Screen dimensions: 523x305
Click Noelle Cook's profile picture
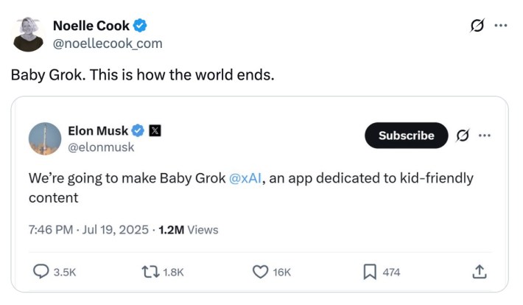[x=29, y=34]
